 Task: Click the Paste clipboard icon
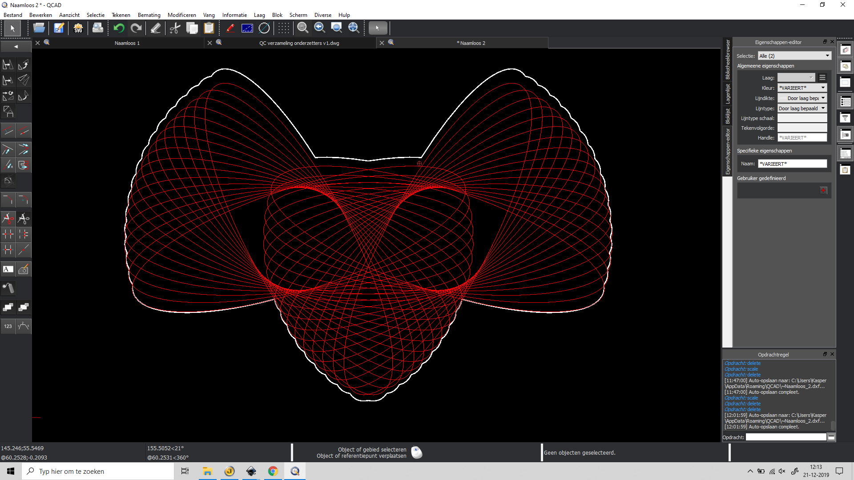click(x=209, y=28)
